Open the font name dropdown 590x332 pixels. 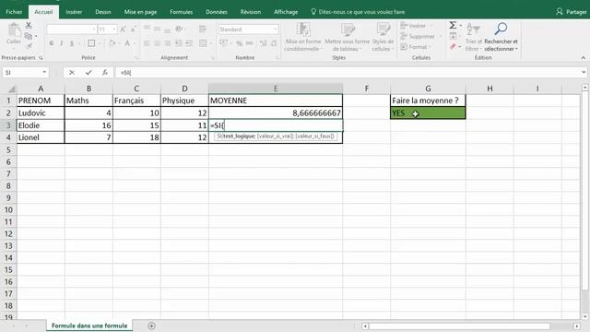(x=94, y=30)
